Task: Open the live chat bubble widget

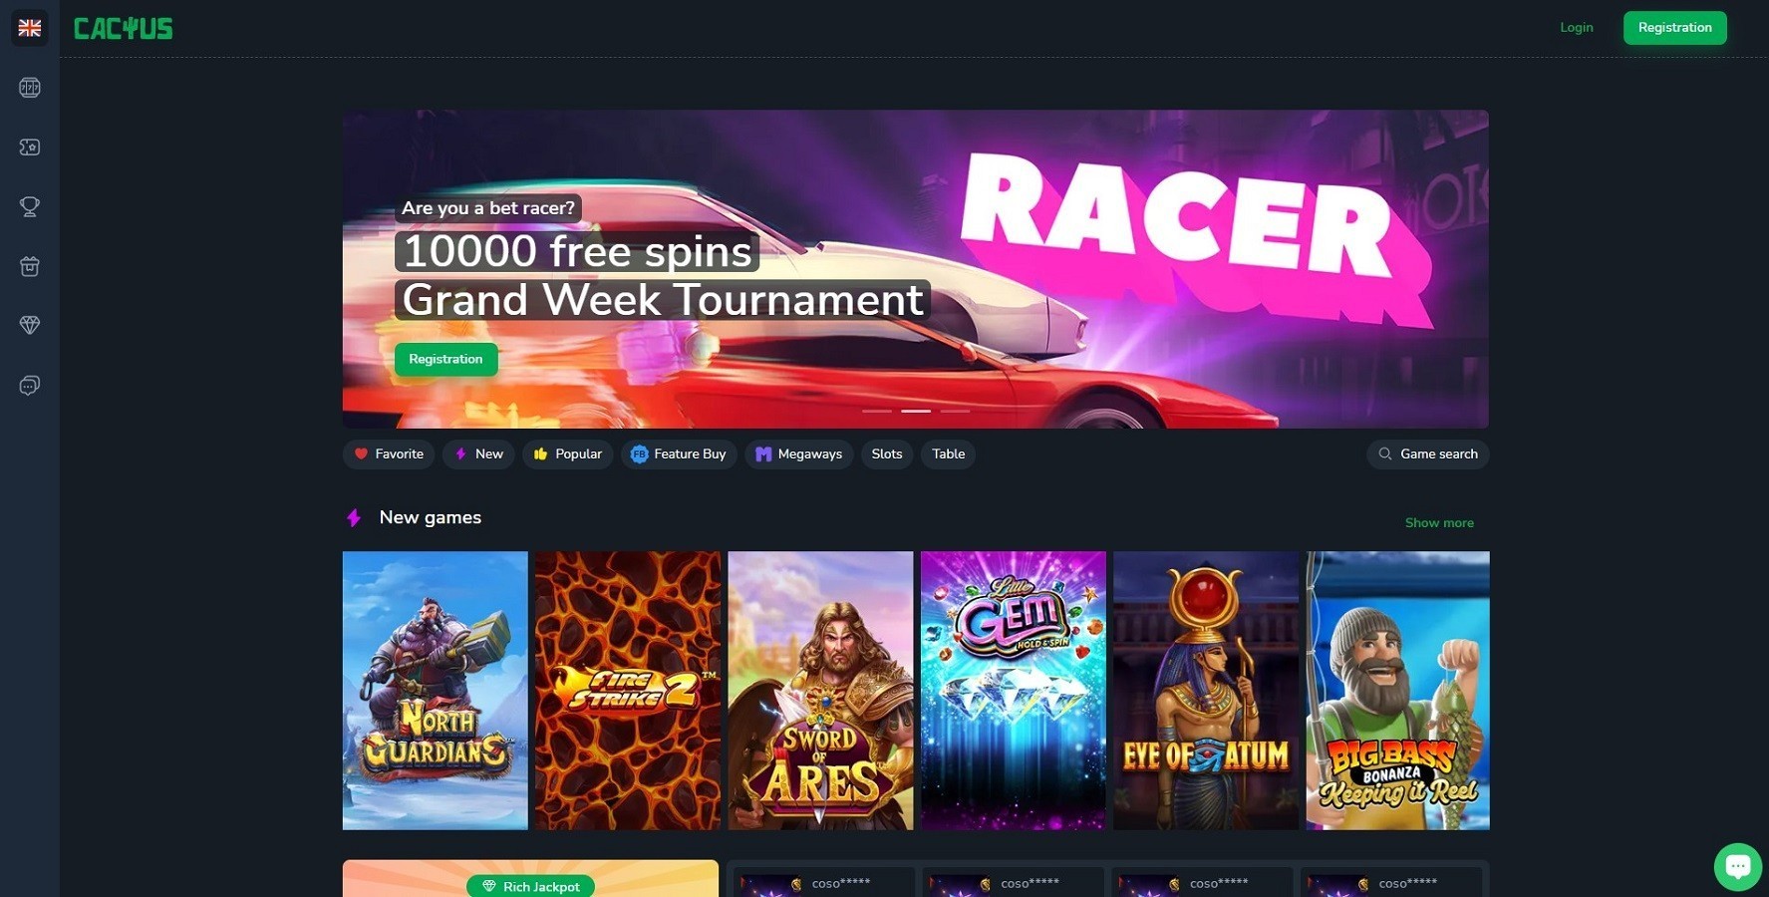Action: coord(1738,866)
